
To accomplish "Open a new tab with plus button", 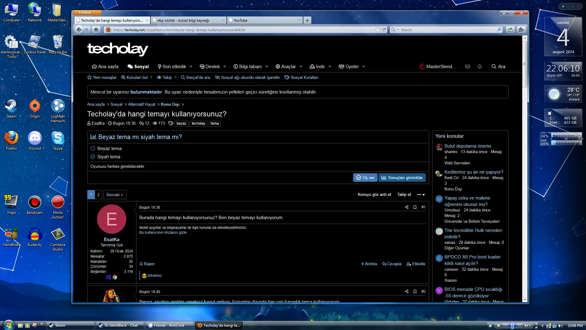I will (307, 20).
